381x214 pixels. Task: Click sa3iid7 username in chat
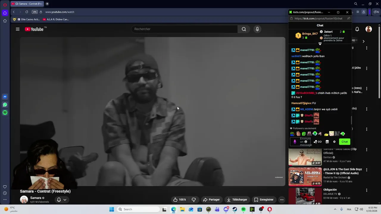click(296, 56)
